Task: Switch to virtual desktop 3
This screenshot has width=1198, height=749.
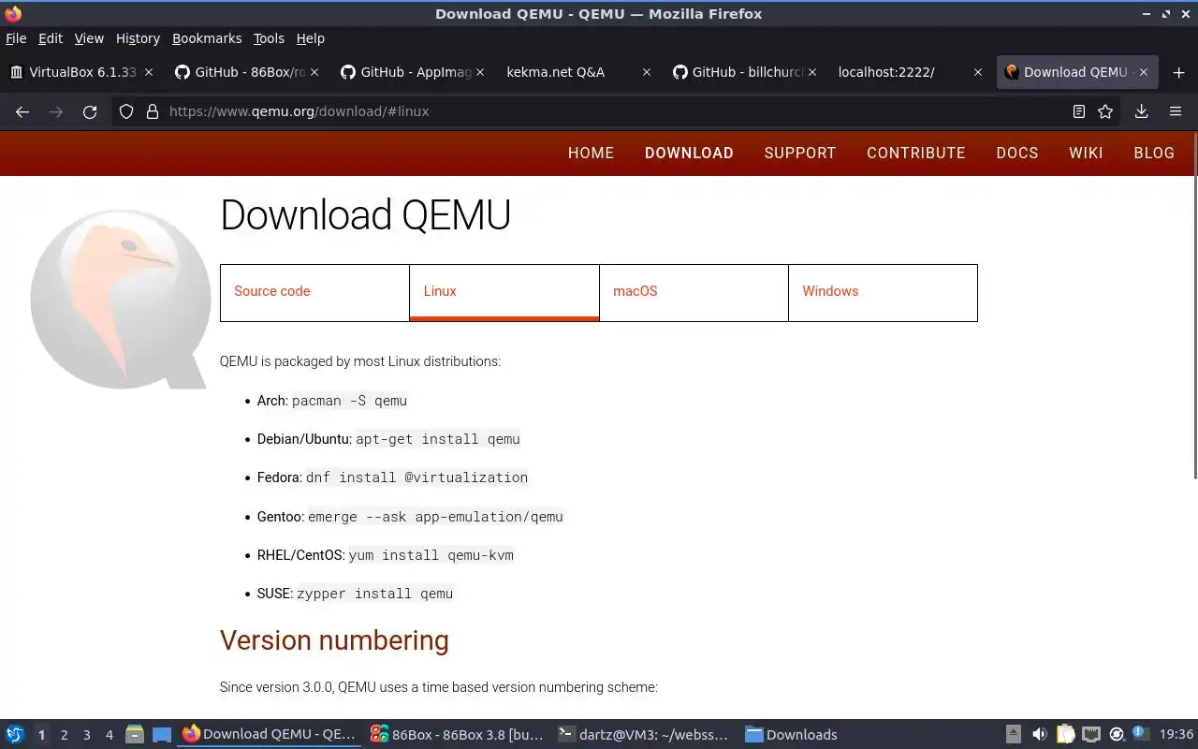Action: tap(86, 735)
